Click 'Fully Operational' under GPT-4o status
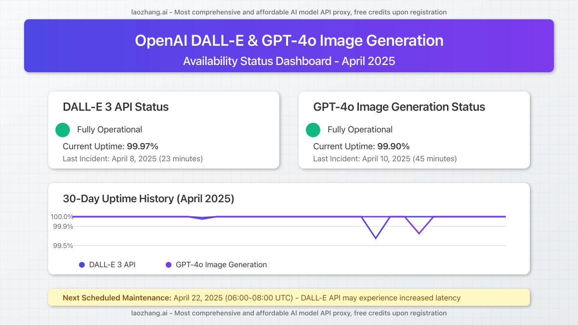The height and width of the screenshot is (325, 578). [x=360, y=130]
